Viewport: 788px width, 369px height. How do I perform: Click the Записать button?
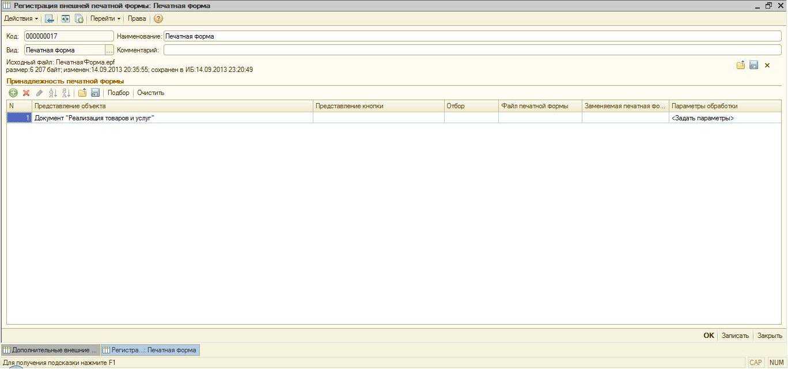point(735,336)
